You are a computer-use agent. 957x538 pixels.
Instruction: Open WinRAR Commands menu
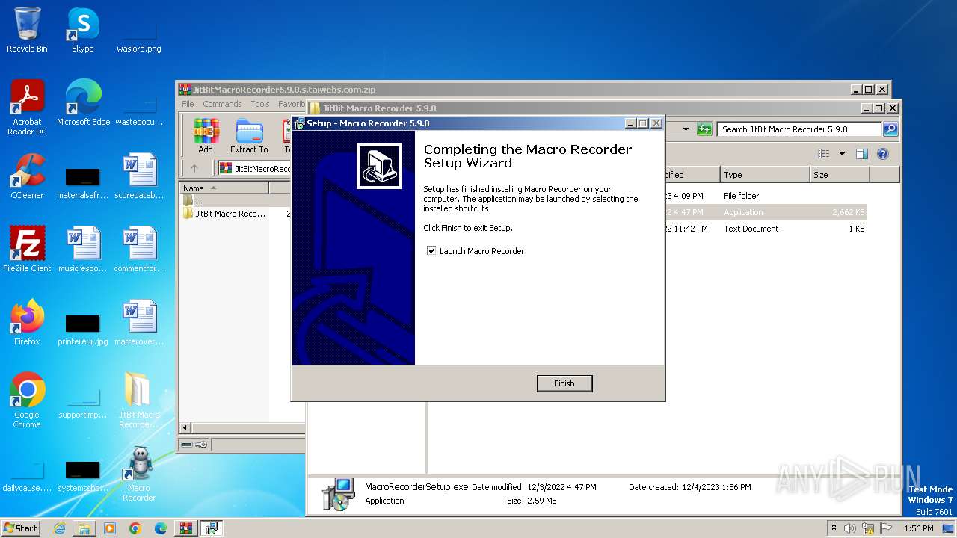click(222, 104)
